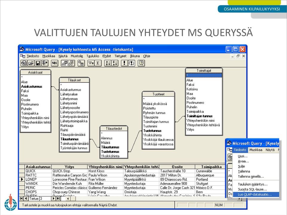Select Asiakastunnus field in Asiakkaat table

point(32,86)
